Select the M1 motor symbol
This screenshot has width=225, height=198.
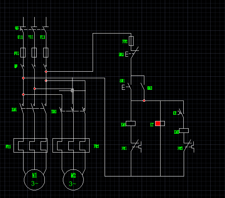point(34,180)
